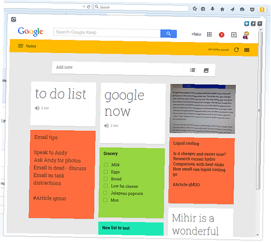This screenshot has height=242, width=271.
Task: Pin the Keep panel with the pin icon
Action: point(253,24)
